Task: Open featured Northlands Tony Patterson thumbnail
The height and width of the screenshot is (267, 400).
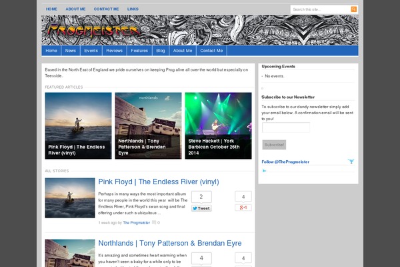Action: [x=148, y=125]
